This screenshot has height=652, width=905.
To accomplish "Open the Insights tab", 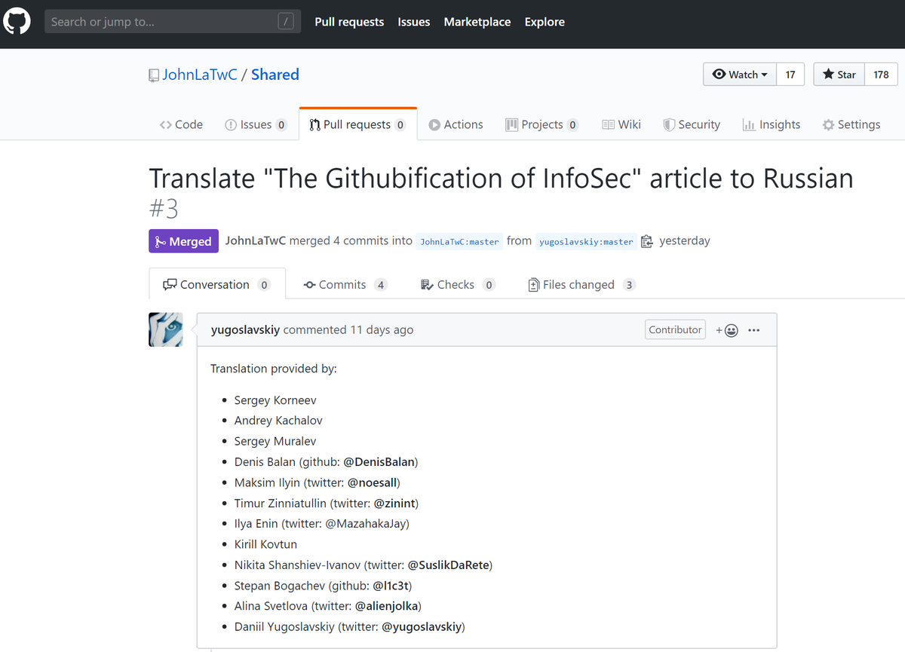I will pos(772,124).
